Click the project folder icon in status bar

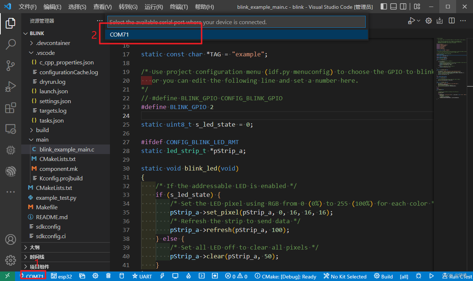[x=82, y=276]
